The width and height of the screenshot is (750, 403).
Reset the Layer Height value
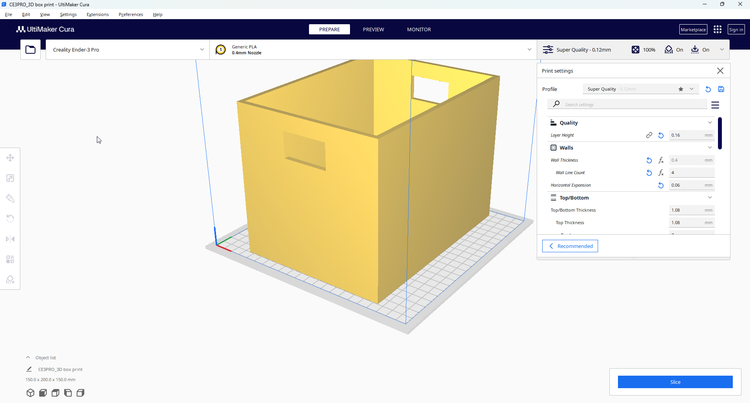(661, 135)
